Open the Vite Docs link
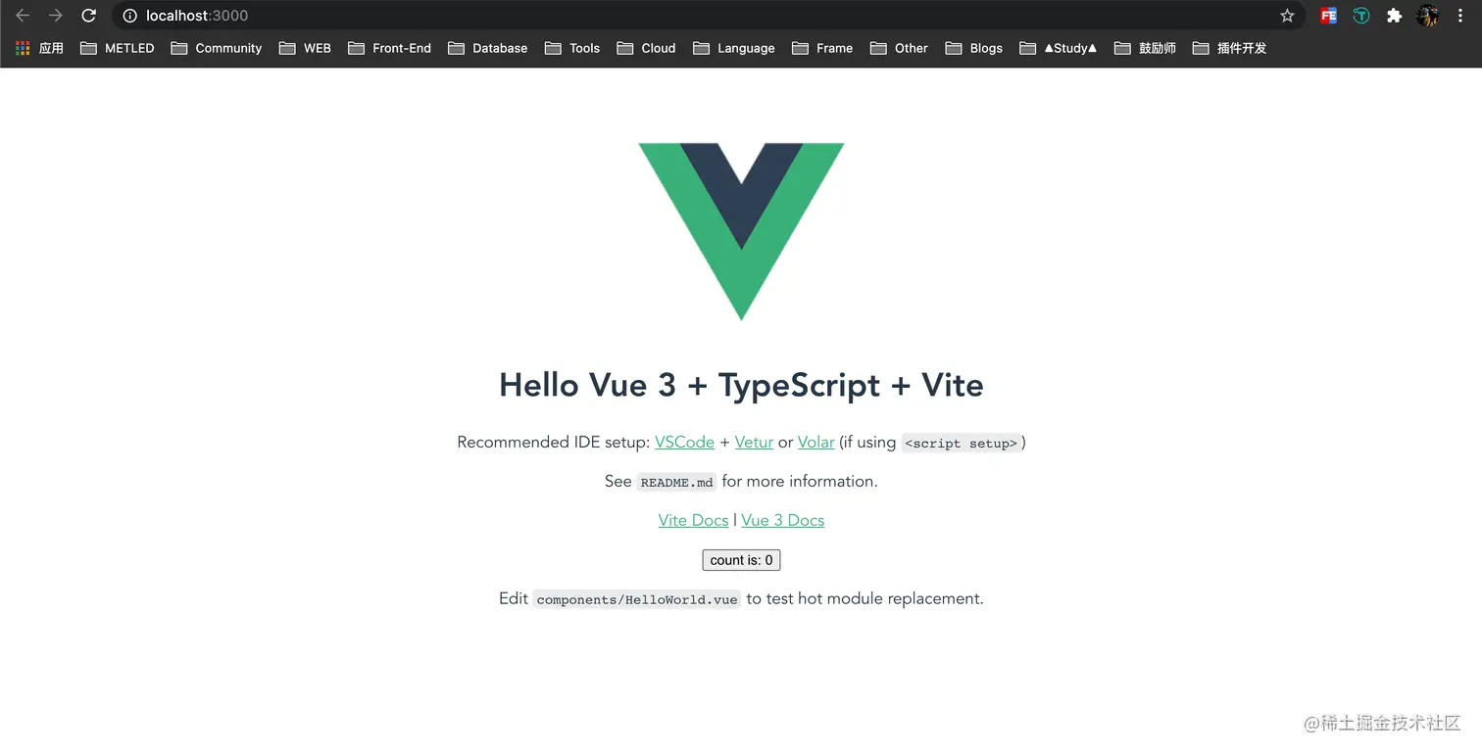The width and height of the screenshot is (1482, 754). pos(693,520)
